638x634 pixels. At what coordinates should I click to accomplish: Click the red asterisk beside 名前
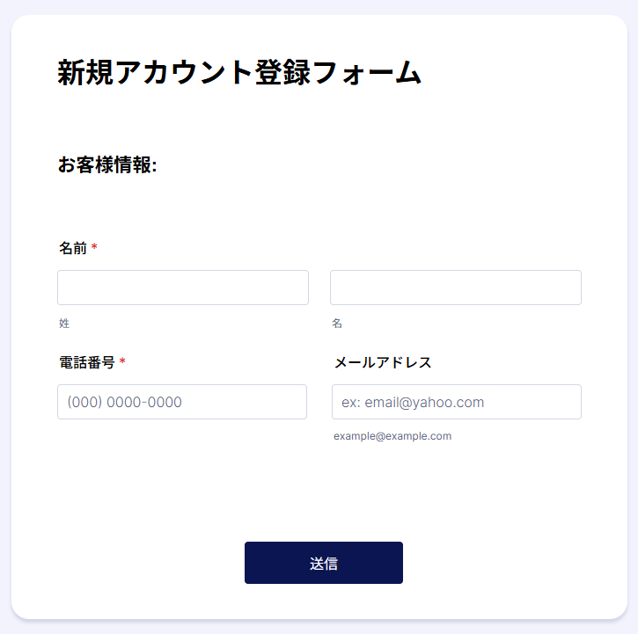(x=94, y=248)
